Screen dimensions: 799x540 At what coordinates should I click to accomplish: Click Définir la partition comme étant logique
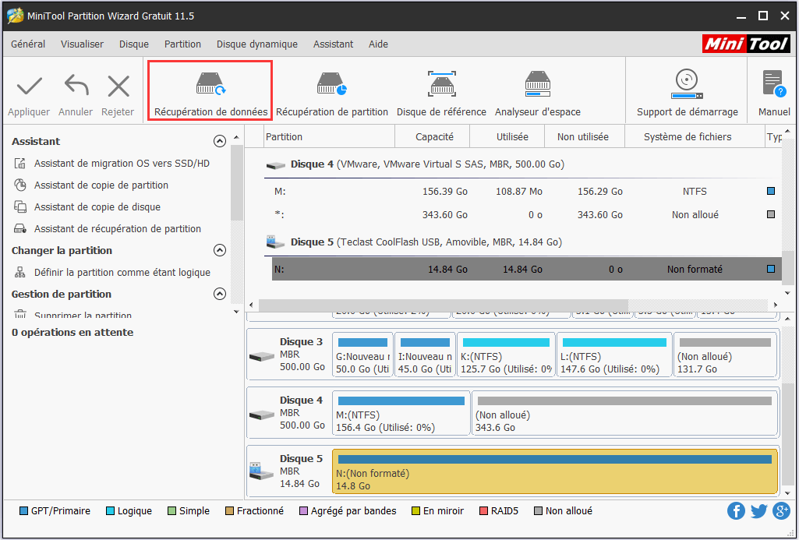point(122,273)
